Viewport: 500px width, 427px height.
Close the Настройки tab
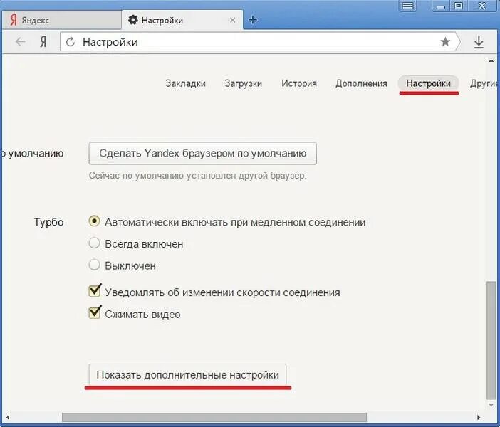click(233, 20)
